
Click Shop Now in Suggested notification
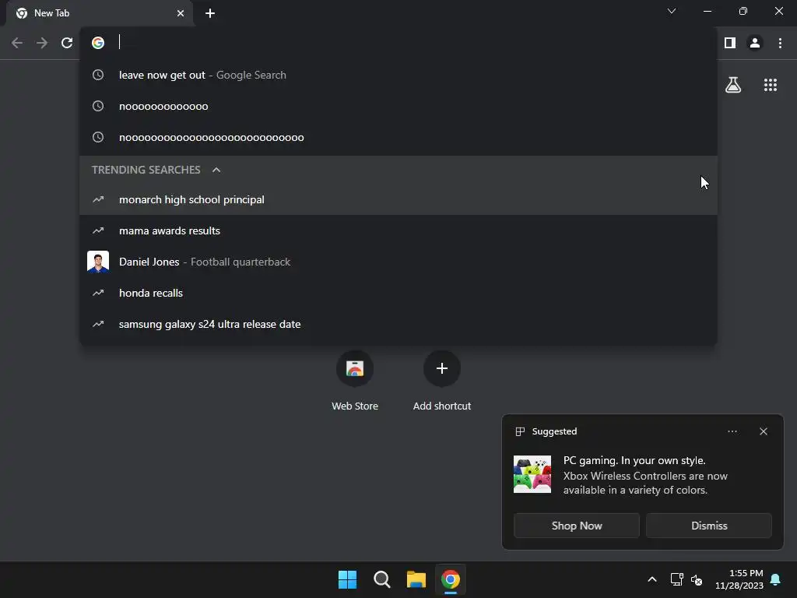(x=577, y=526)
